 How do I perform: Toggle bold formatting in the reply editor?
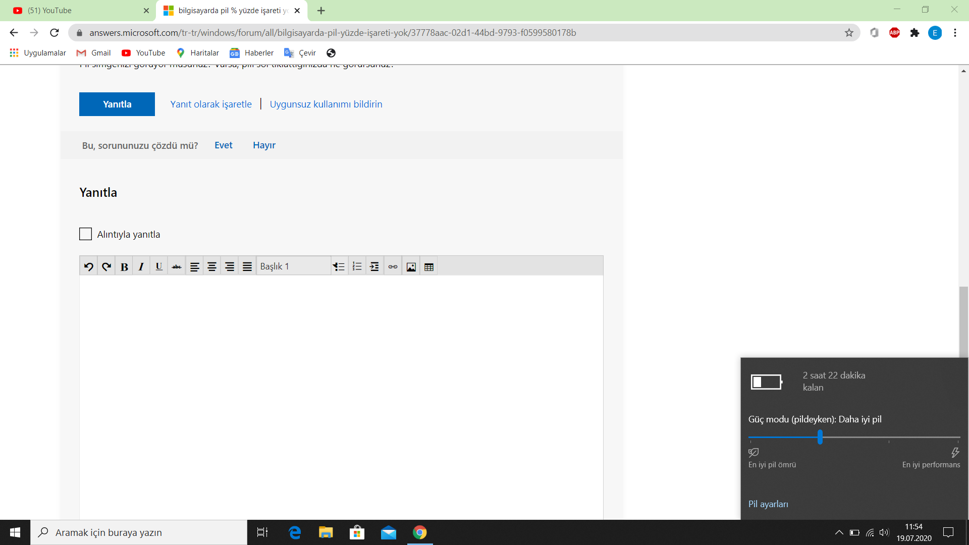124,266
